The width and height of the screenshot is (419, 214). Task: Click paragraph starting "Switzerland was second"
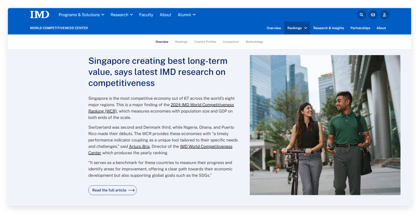pos(163,140)
